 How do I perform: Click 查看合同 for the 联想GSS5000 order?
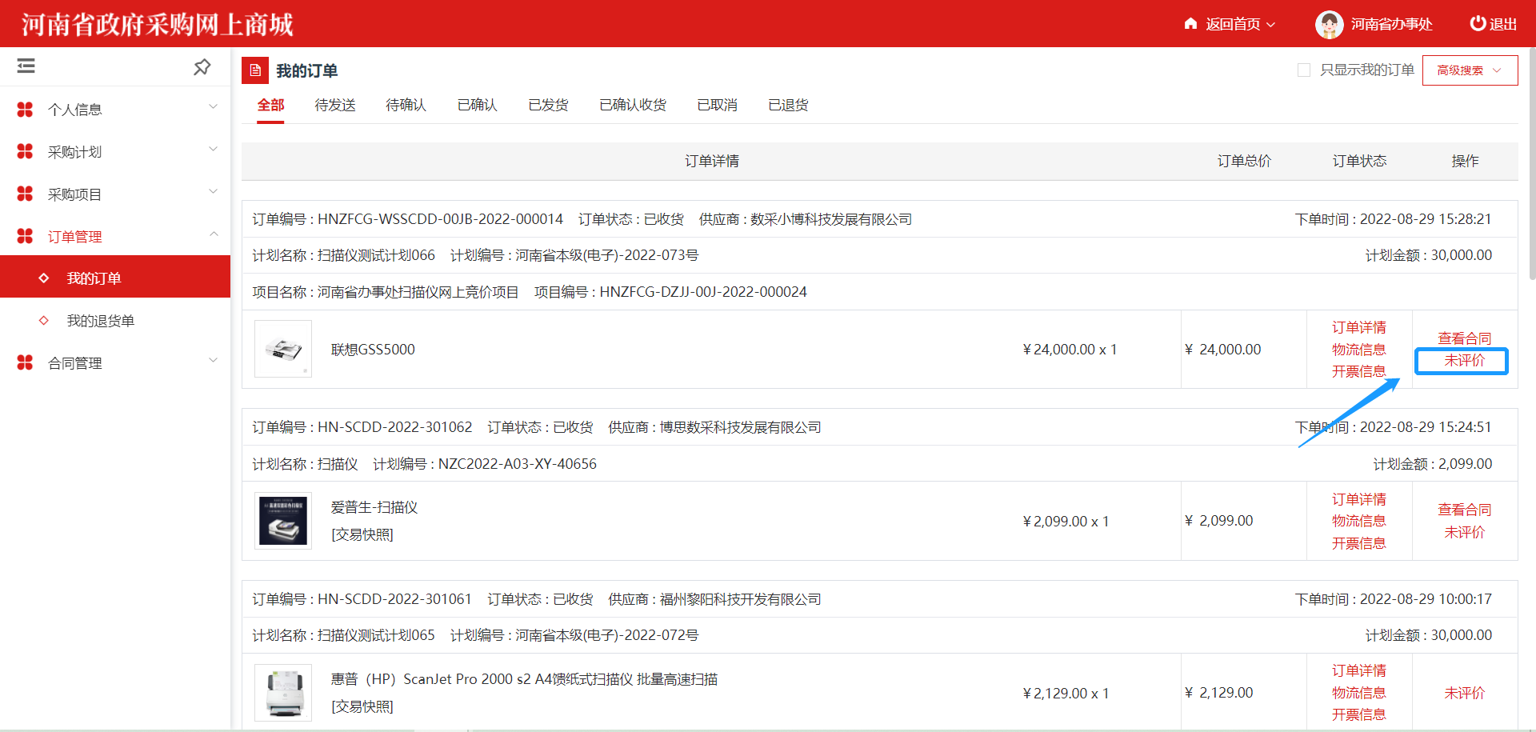(1464, 338)
